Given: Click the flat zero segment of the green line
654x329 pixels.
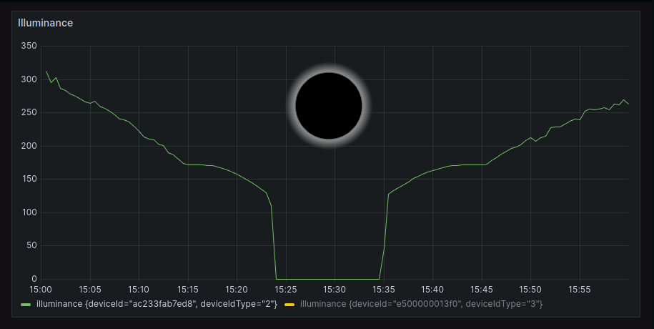Looking at the screenshot, I should [327, 279].
